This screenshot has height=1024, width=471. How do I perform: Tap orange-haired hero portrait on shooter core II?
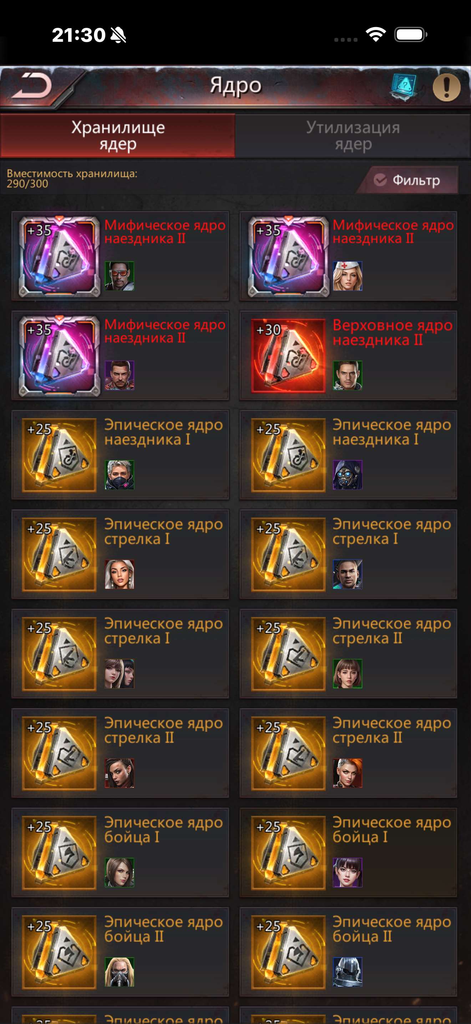click(x=348, y=773)
